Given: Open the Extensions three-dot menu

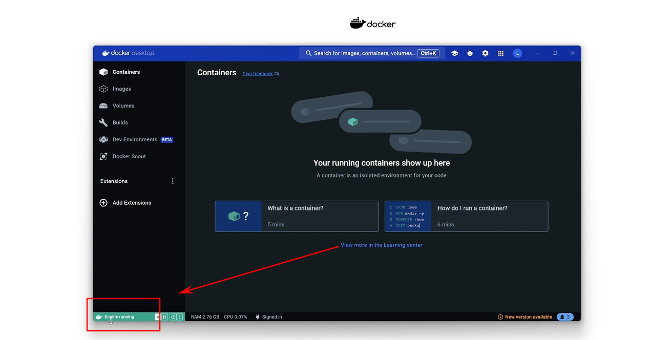Looking at the screenshot, I should pyautogui.click(x=173, y=181).
